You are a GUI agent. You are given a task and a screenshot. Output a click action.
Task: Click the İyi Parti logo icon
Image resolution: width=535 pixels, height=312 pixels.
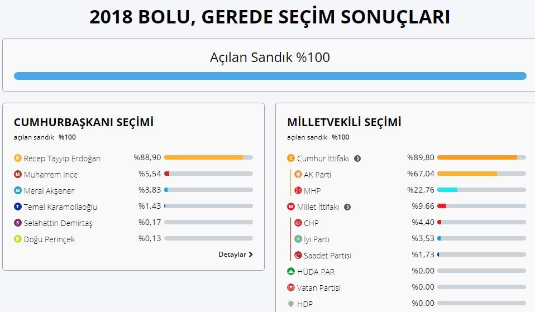(x=298, y=239)
